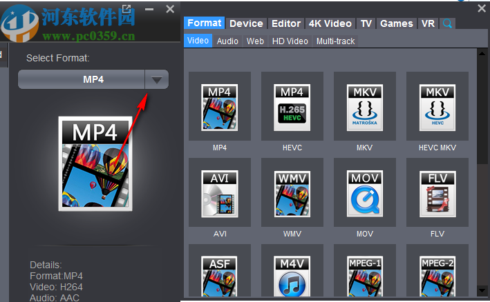Click the Audio: AAC detail text

pyautogui.click(x=55, y=298)
